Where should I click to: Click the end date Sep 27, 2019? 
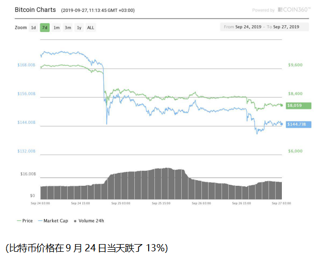pyautogui.click(x=288, y=26)
